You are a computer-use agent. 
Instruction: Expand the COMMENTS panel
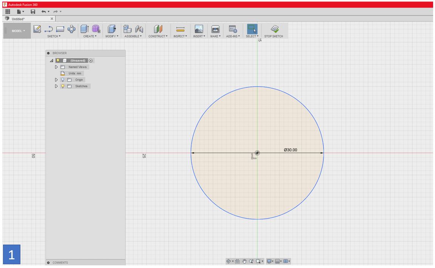[48, 262]
